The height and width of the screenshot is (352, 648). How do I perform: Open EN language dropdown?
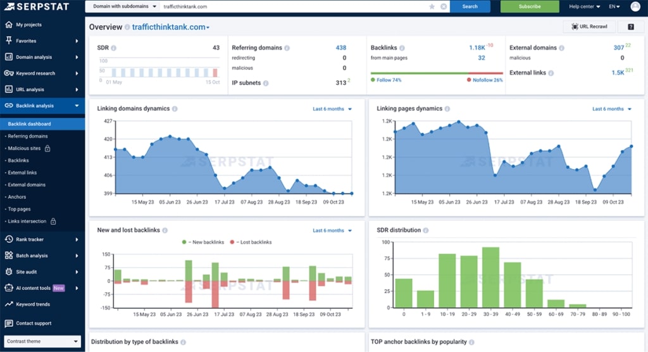point(614,6)
